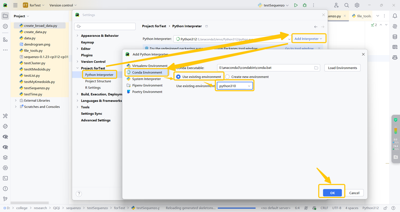Open the Database tool window icon
Screen dimensions: 400x212
[395, 37]
